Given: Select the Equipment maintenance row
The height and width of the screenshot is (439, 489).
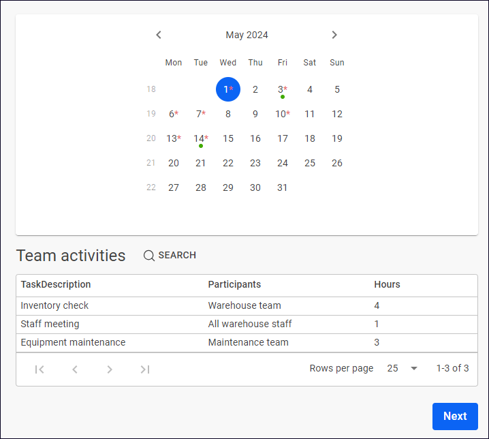Looking at the screenshot, I should (247, 342).
